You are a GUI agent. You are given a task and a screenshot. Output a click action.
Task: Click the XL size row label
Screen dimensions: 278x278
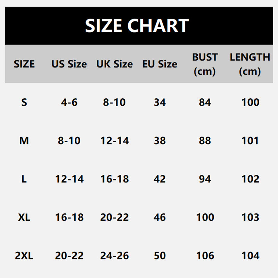pos(24,218)
